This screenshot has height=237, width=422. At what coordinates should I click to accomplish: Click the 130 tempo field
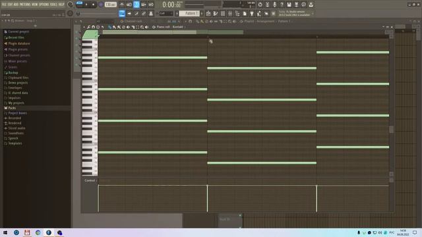110,5
